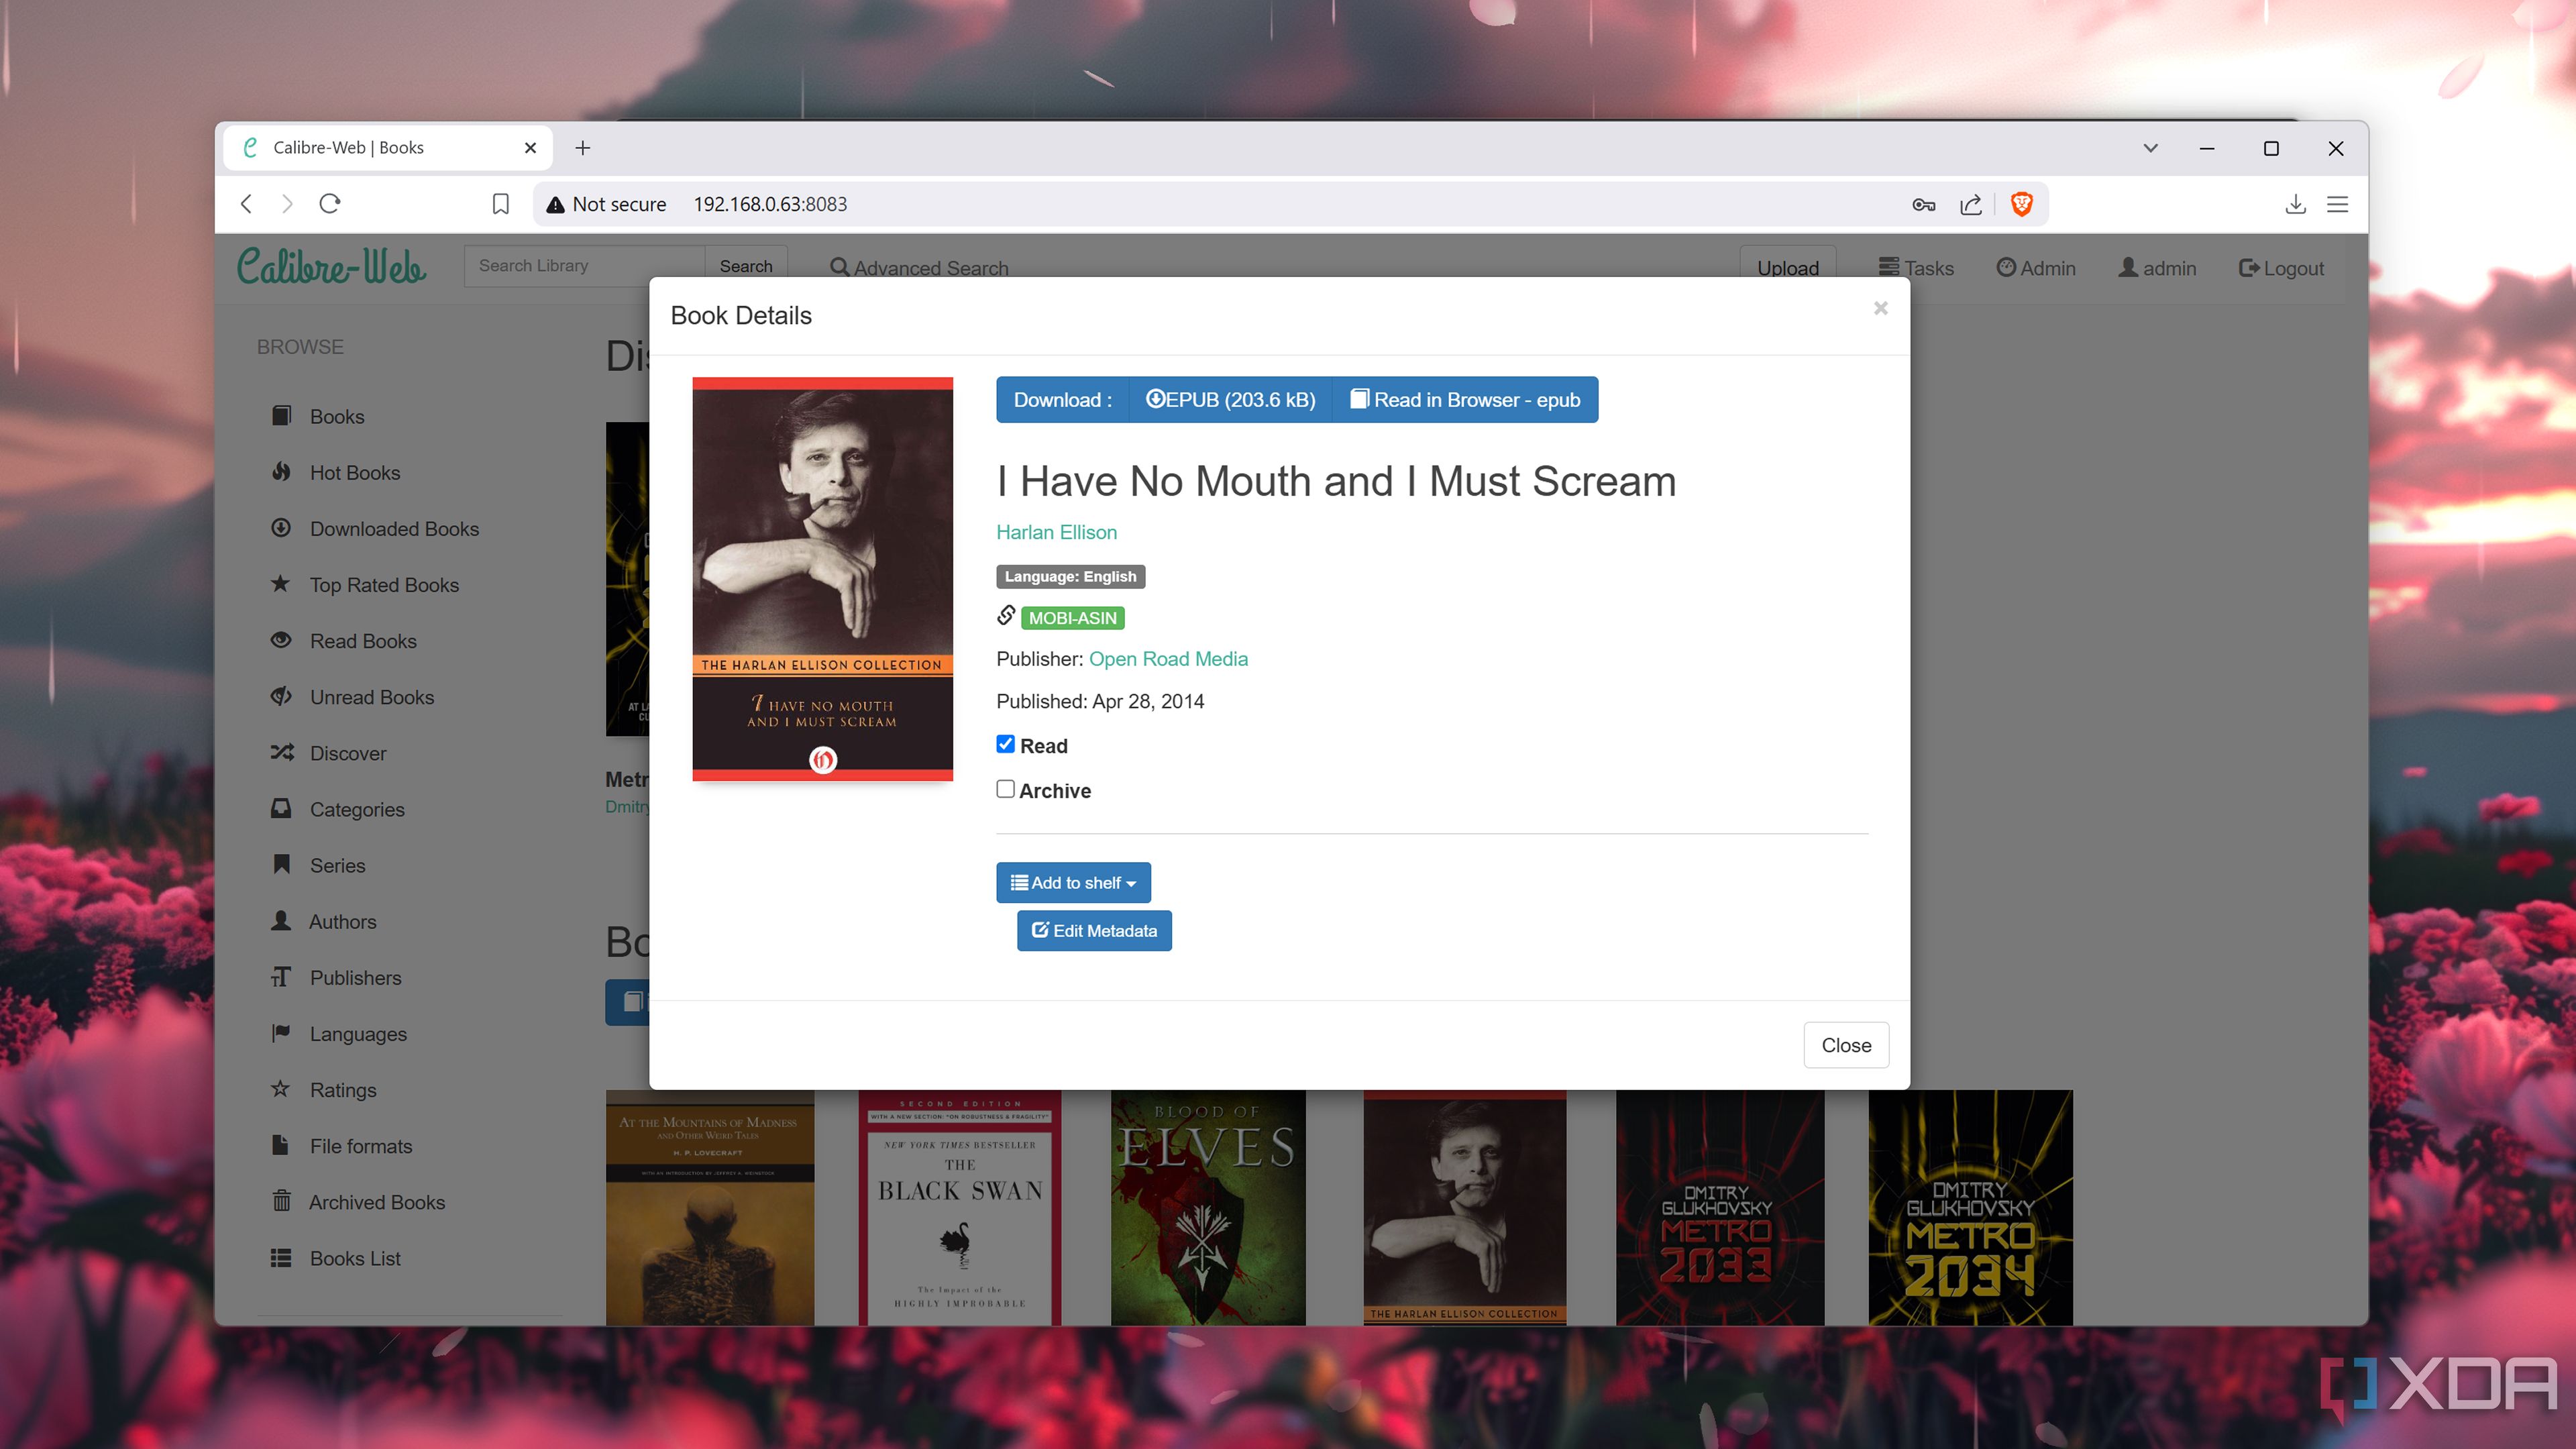Select Downloaded Books in the sidebar

pyautogui.click(x=393, y=528)
